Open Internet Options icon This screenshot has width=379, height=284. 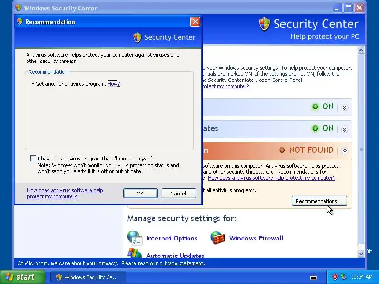(135, 238)
